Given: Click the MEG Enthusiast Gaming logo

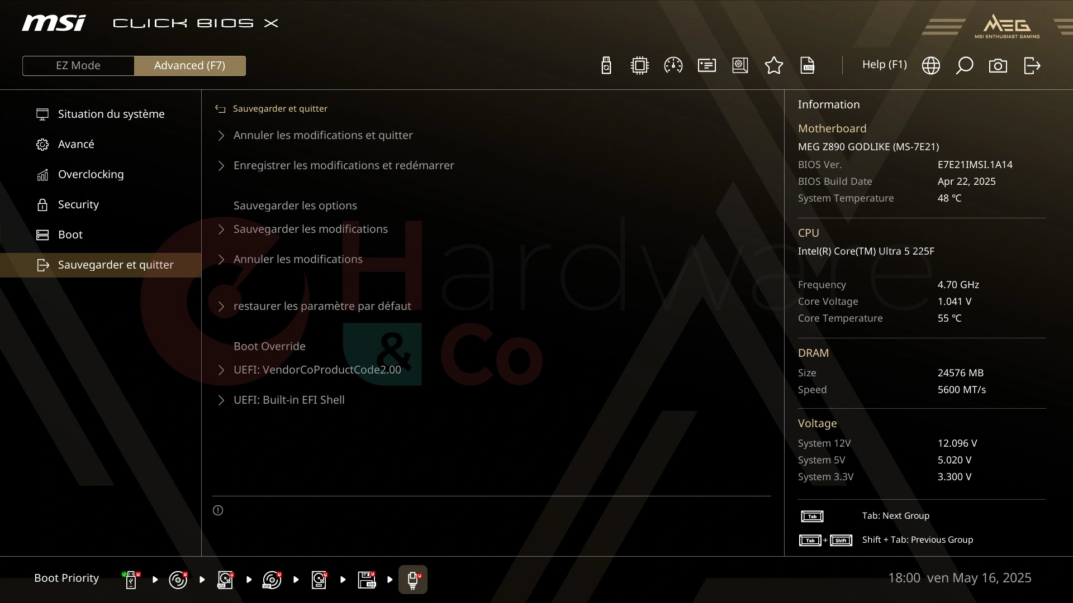Looking at the screenshot, I should tap(1007, 26).
